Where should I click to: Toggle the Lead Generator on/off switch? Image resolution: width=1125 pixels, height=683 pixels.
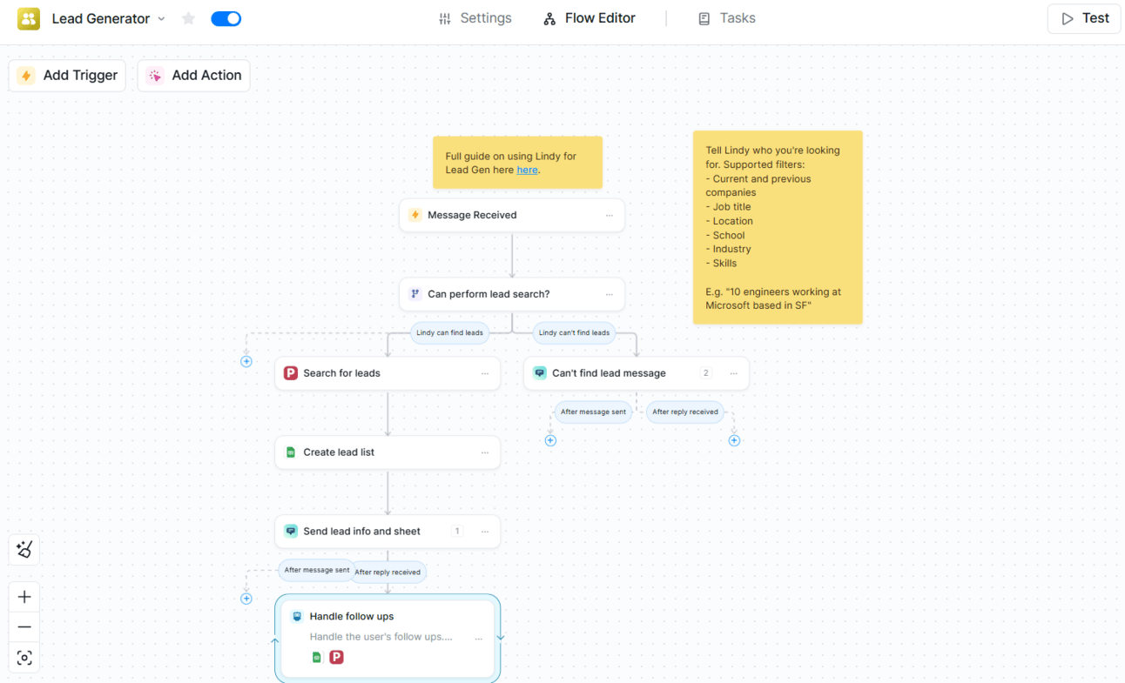point(226,18)
